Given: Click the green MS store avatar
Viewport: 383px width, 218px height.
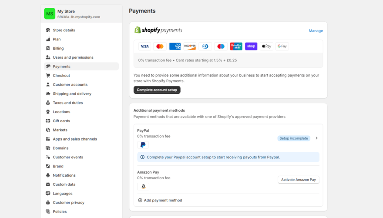Looking at the screenshot, I should [x=50, y=13].
